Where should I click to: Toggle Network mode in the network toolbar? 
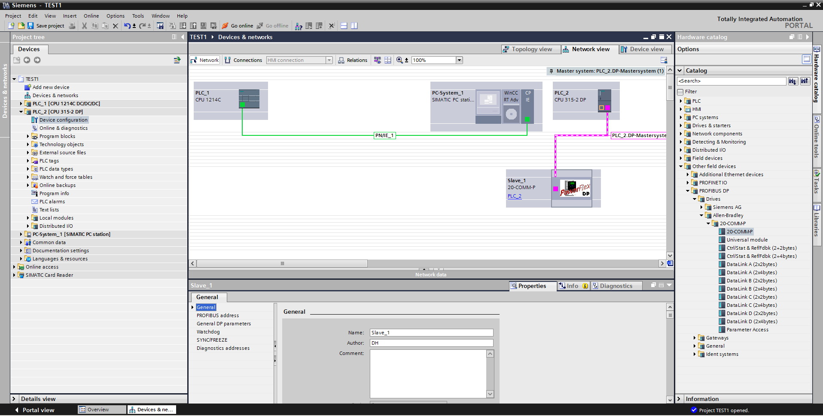[x=205, y=60]
